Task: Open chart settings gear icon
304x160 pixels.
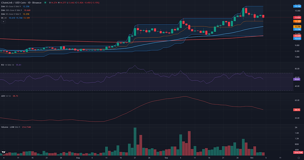Action: tap(299, 158)
